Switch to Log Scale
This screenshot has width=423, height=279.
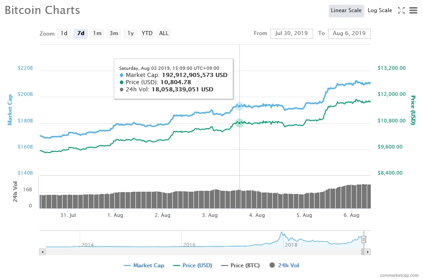379,11
